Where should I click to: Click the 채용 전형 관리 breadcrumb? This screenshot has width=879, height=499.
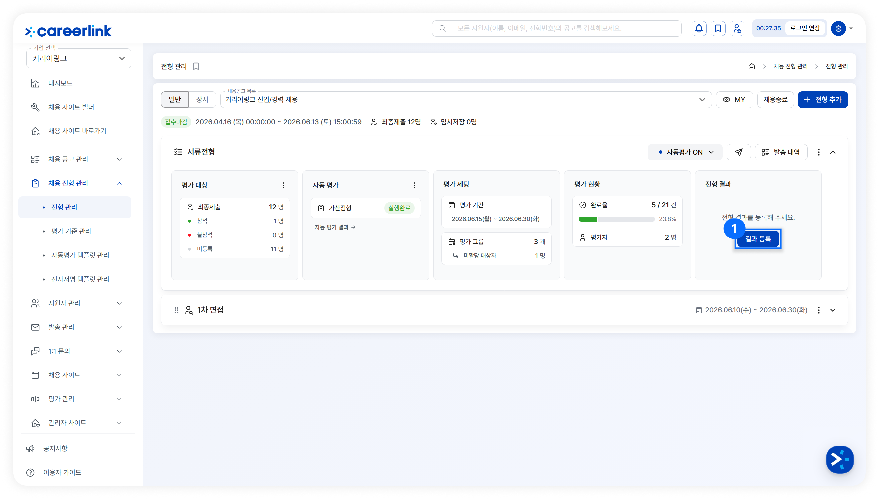pyautogui.click(x=790, y=66)
